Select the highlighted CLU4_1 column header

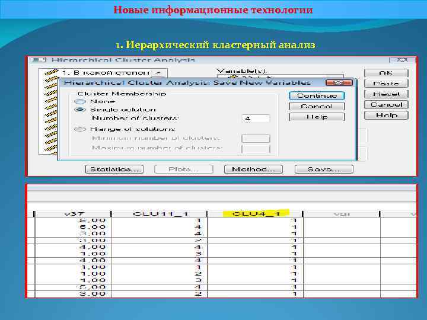256,214
